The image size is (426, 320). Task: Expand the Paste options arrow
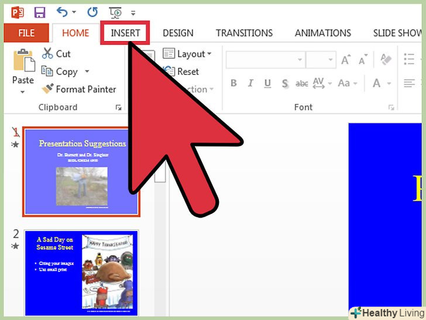(x=23, y=91)
